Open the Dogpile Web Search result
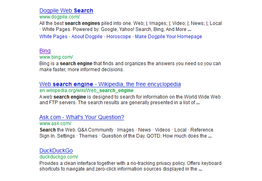This screenshot has height=181, width=262. pyautogui.click(x=66, y=10)
